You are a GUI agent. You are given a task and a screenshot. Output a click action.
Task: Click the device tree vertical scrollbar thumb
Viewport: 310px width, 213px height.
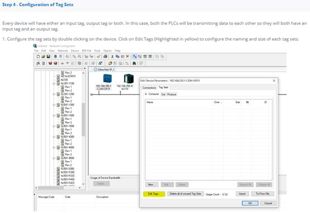83,120
